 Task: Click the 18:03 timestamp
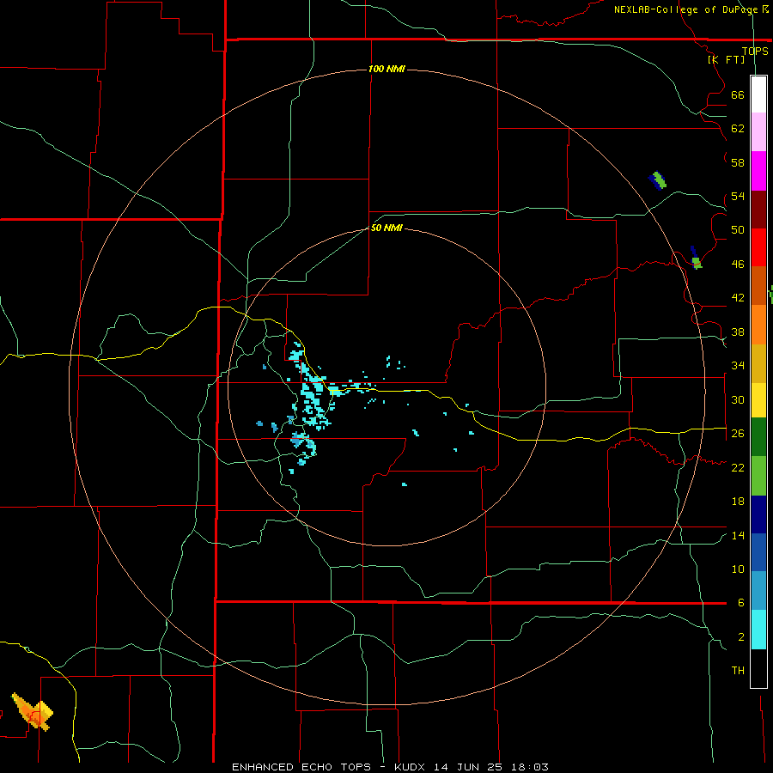tap(530, 767)
